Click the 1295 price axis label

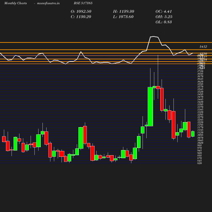(x=200, y=114)
